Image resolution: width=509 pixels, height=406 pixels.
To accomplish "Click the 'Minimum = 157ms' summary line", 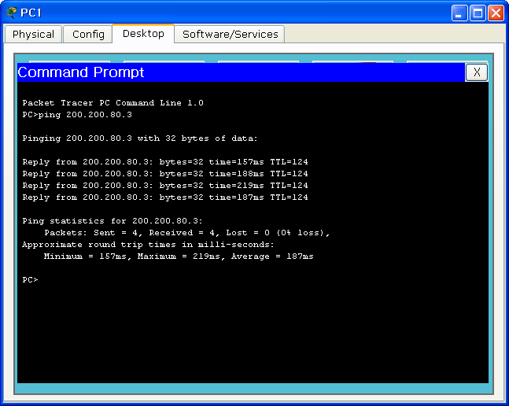I will [x=179, y=257].
